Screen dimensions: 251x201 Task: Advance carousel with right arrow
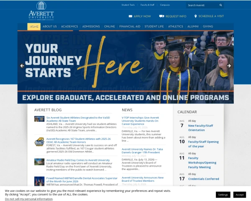[x=229, y=66]
